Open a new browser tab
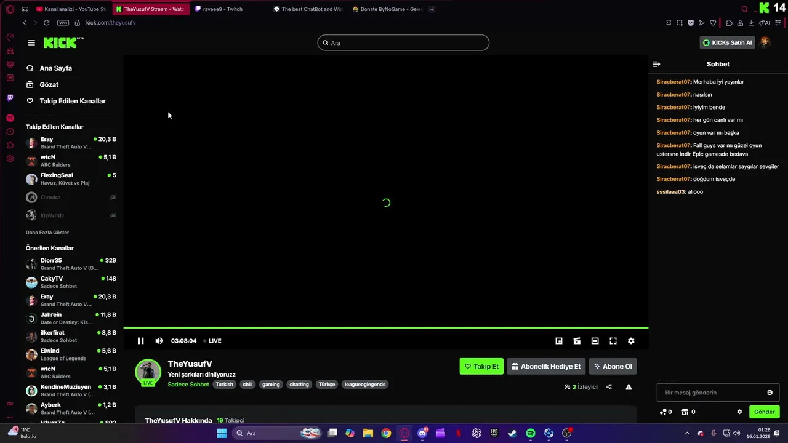Screen dimensions: 788x443 pyautogui.click(x=432, y=9)
